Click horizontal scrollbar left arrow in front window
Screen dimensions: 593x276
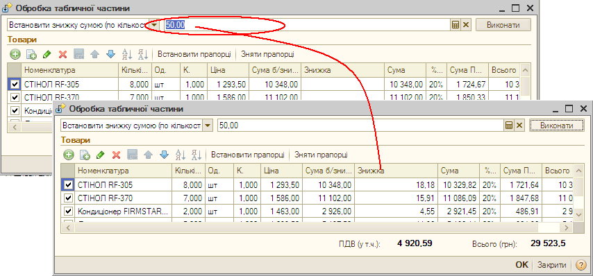click(68, 227)
